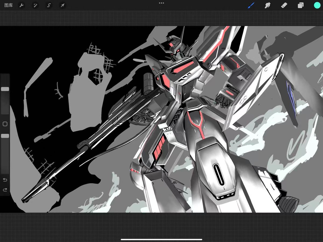Screen dimensions: 323x242
Task: Undo the last stroke
Action: coord(5,180)
